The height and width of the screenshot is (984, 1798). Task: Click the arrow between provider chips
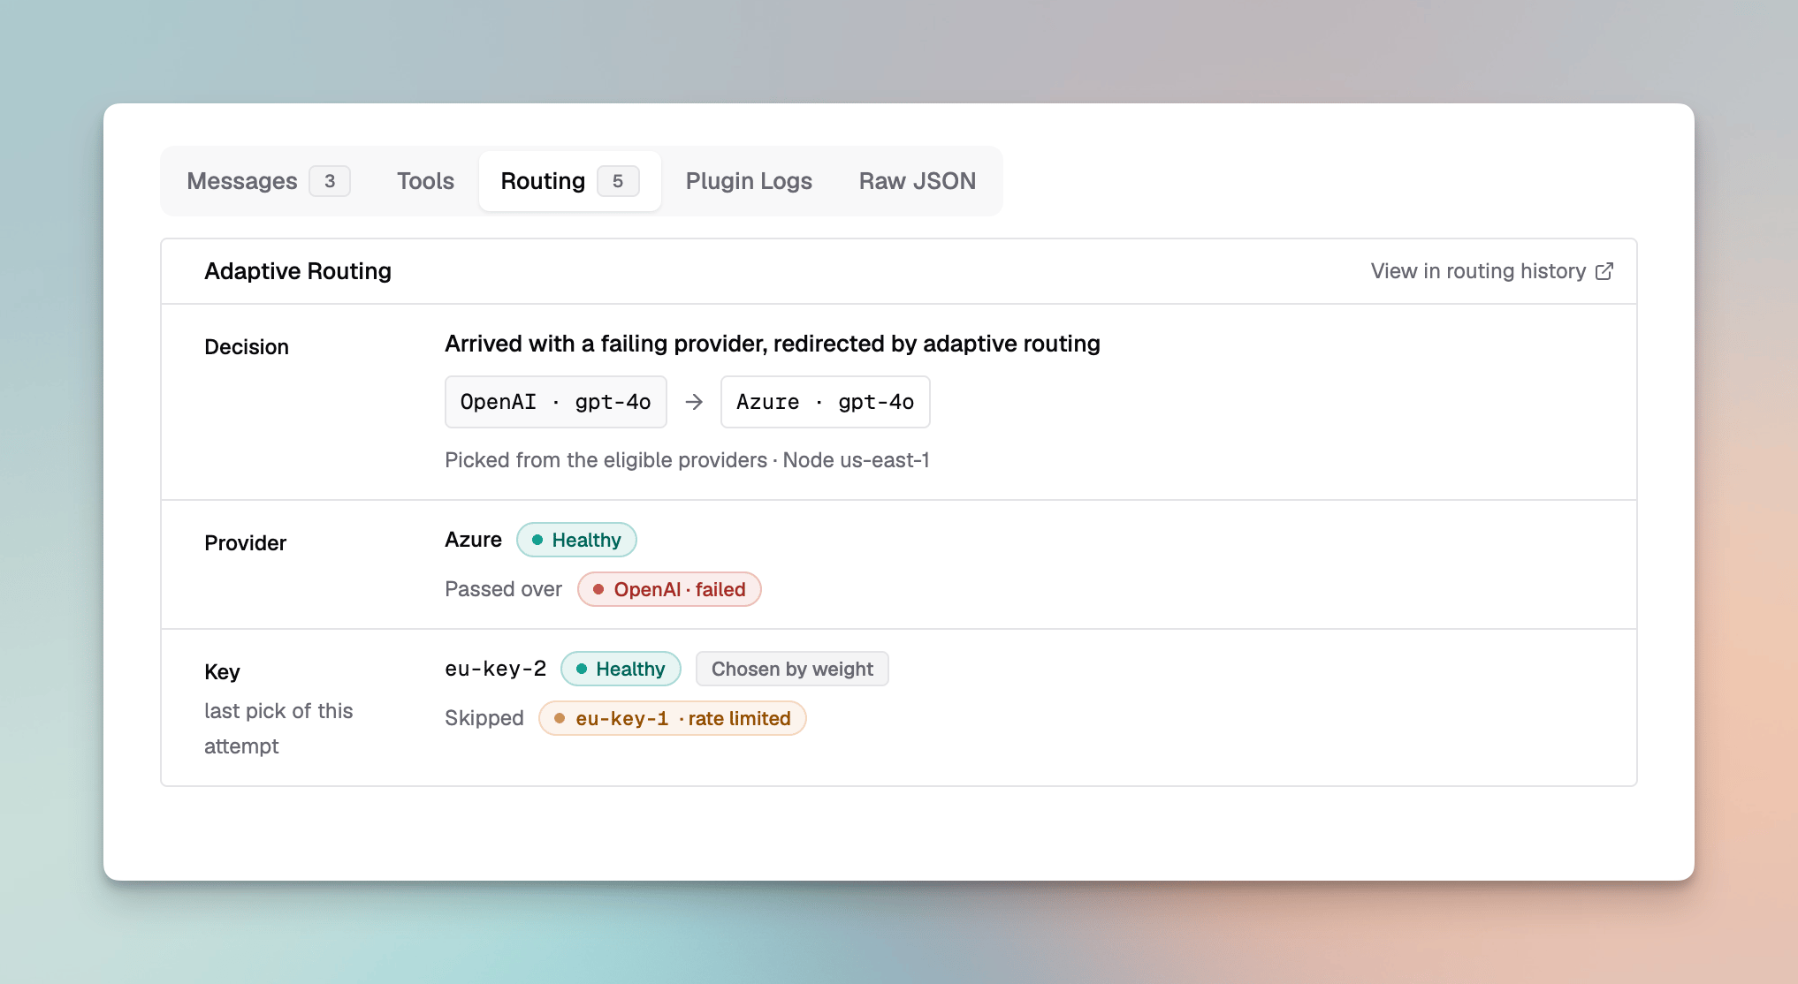point(694,402)
